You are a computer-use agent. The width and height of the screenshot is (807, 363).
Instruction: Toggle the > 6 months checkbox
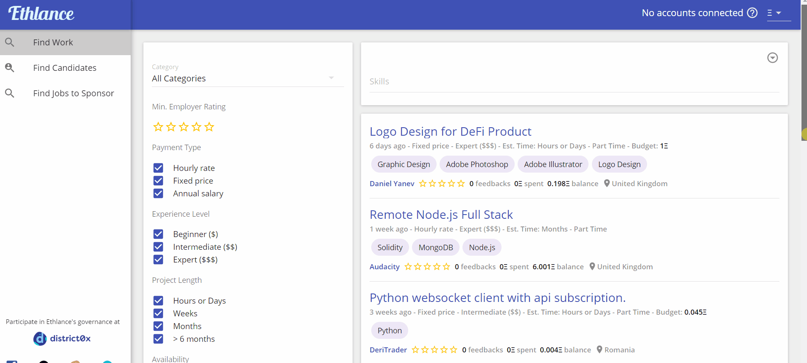[x=158, y=339]
